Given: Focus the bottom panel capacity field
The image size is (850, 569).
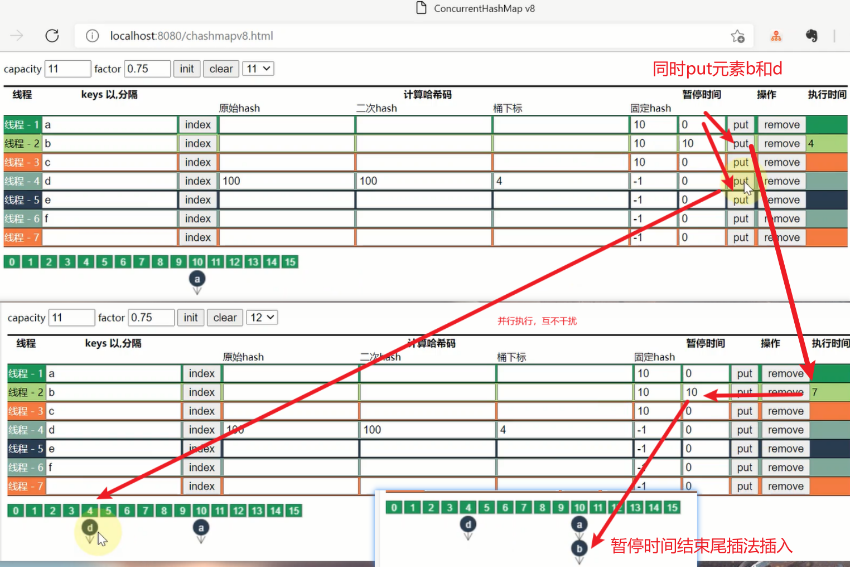Looking at the screenshot, I should [x=71, y=318].
